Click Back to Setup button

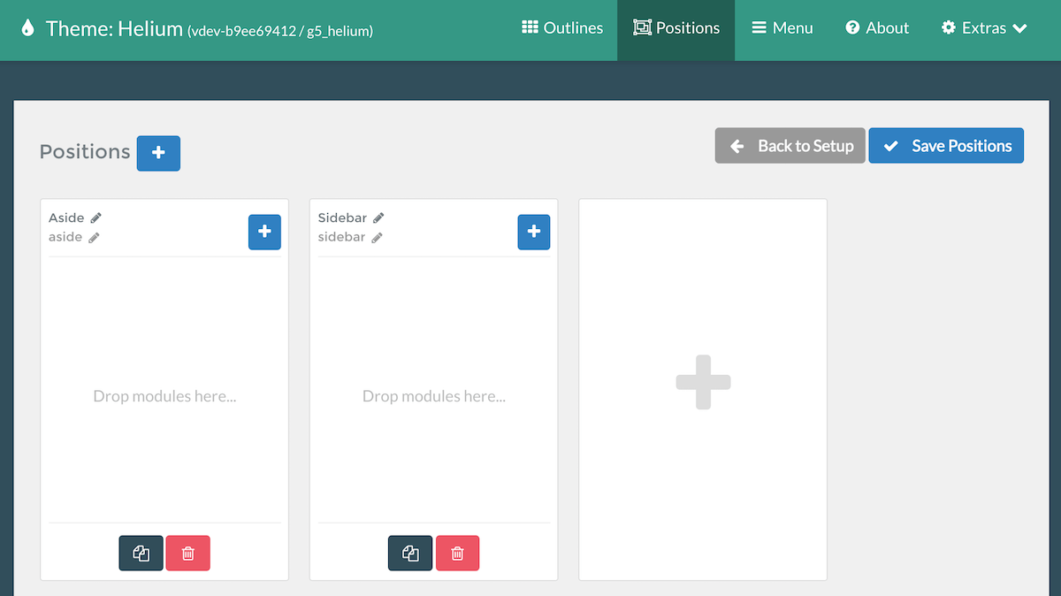(790, 146)
